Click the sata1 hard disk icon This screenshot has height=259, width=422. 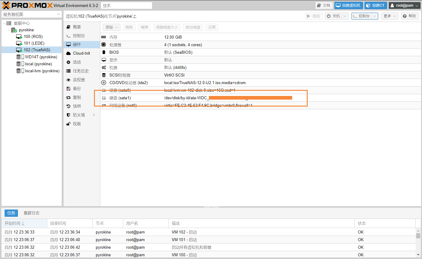coord(104,98)
